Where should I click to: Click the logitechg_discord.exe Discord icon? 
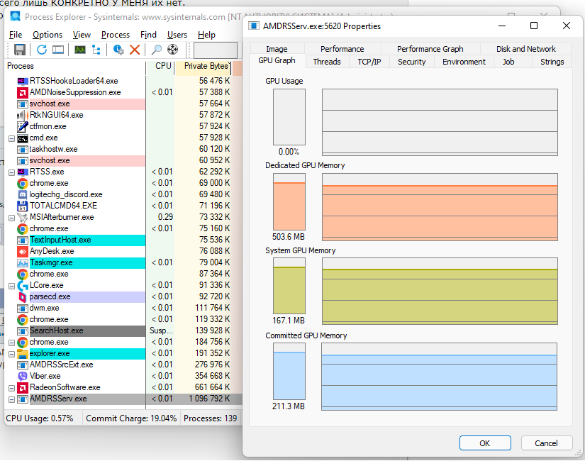coord(23,194)
